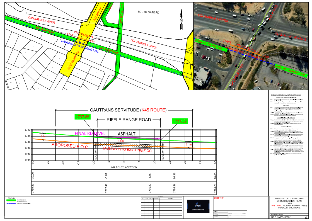Click the K47 ROUTE X-SECTION axis title
This screenshot has height=221, width=312.
(x=124, y=167)
